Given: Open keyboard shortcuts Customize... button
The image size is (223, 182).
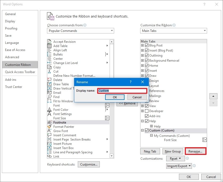Looking at the screenshot, I should pyautogui.click(x=89, y=164).
